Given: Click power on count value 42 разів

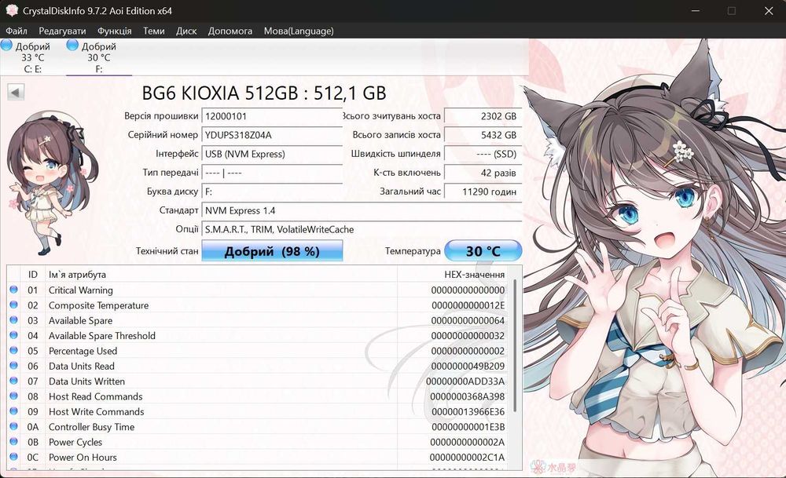Looking at the screenshot, I should pos(483,173).
